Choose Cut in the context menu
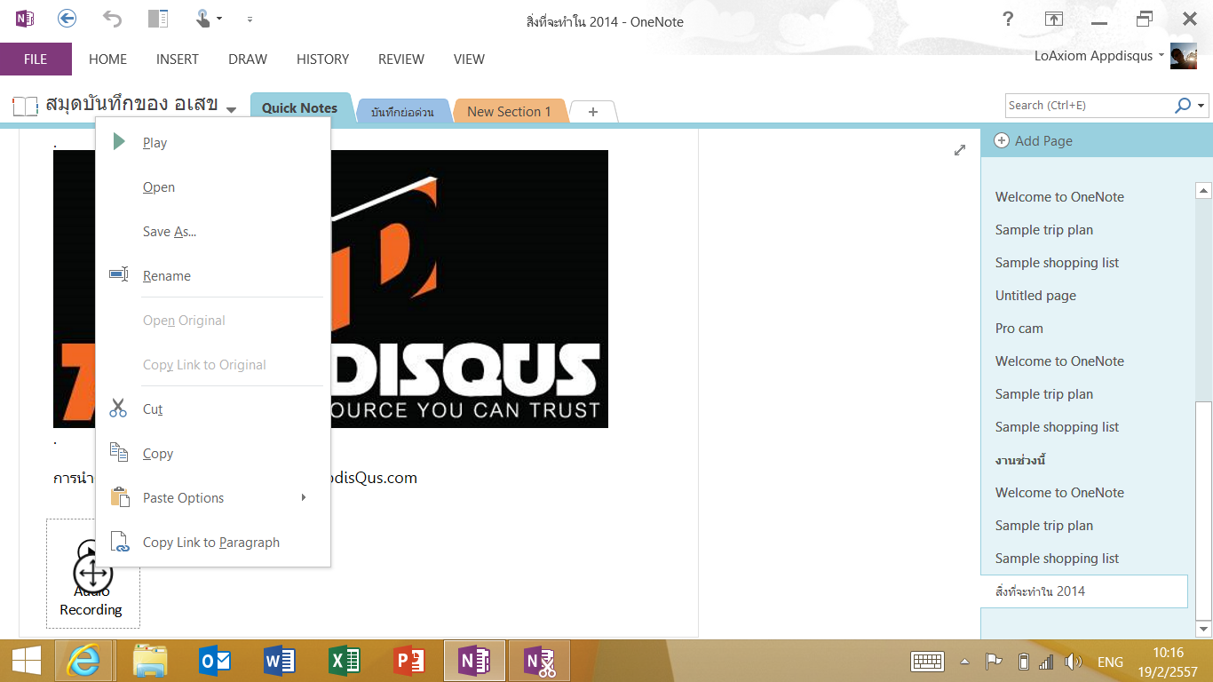 (213, 408)
